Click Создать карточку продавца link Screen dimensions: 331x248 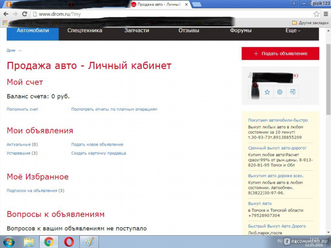[98, 153]
